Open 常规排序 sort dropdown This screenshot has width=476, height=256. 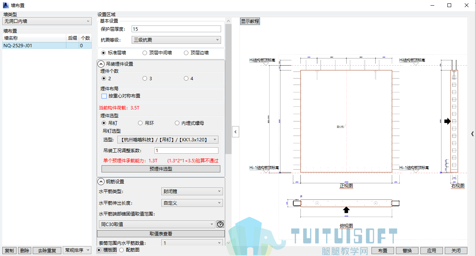(77, 250)
